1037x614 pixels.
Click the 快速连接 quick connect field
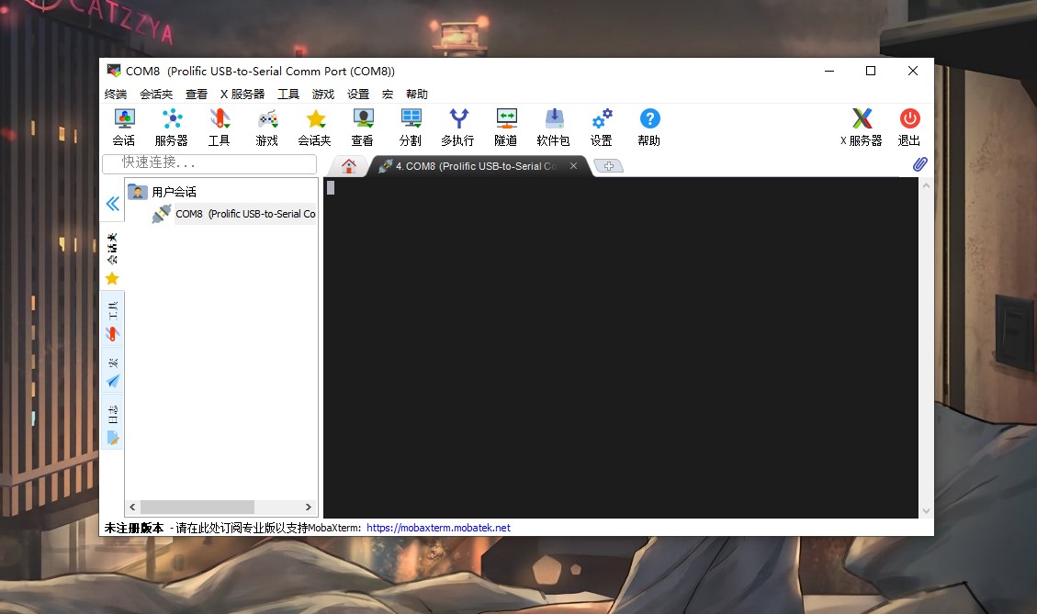point(209,163)
